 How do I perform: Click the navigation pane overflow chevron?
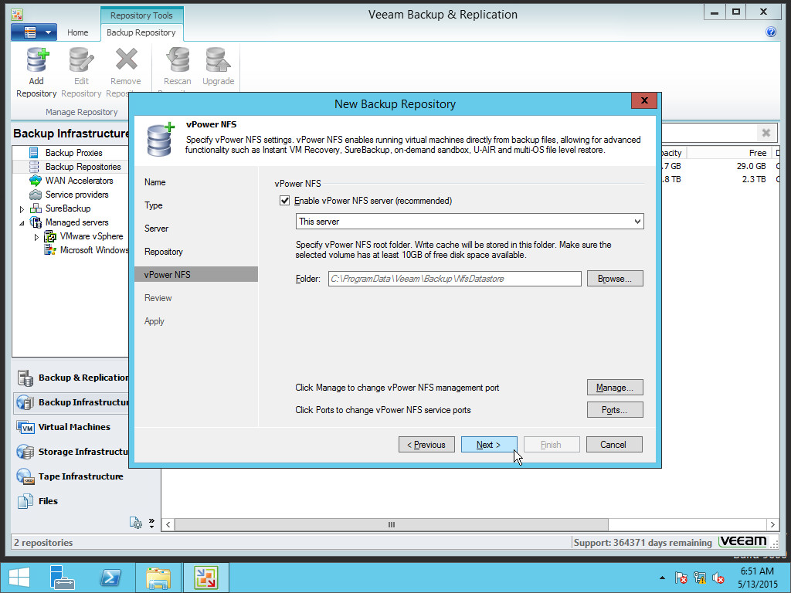pyautogui.click(x=152, y=523)
